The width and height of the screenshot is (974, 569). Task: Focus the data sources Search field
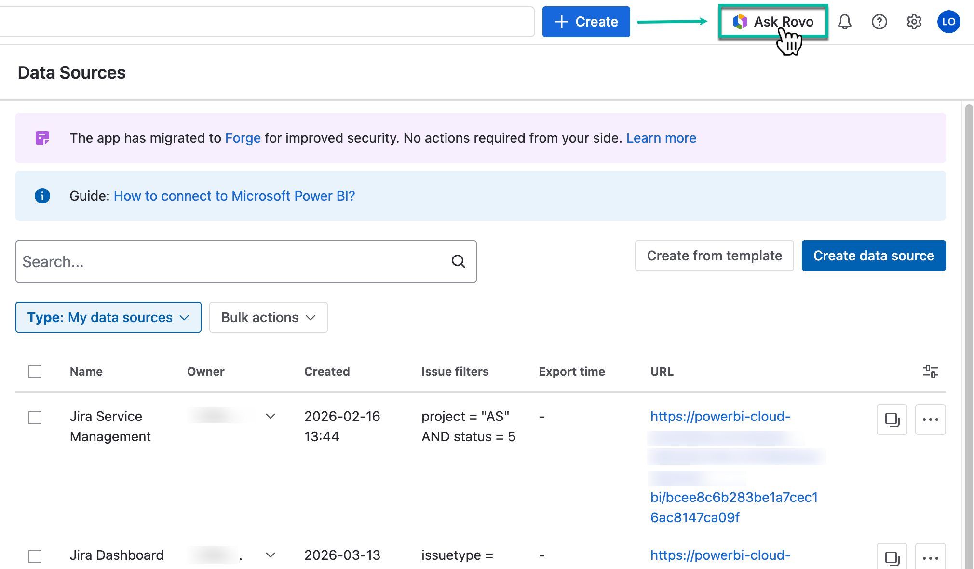coord(246,261)
